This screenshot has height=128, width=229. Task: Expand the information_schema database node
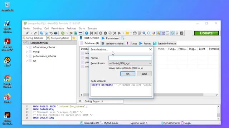[27, 47]
